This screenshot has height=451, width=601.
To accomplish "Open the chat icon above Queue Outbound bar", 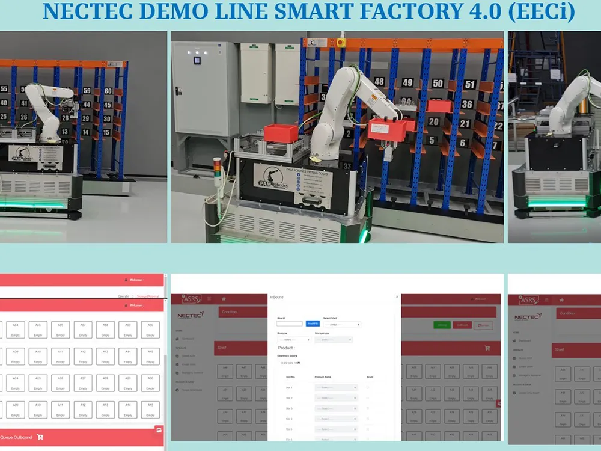I will coord(159,431).
